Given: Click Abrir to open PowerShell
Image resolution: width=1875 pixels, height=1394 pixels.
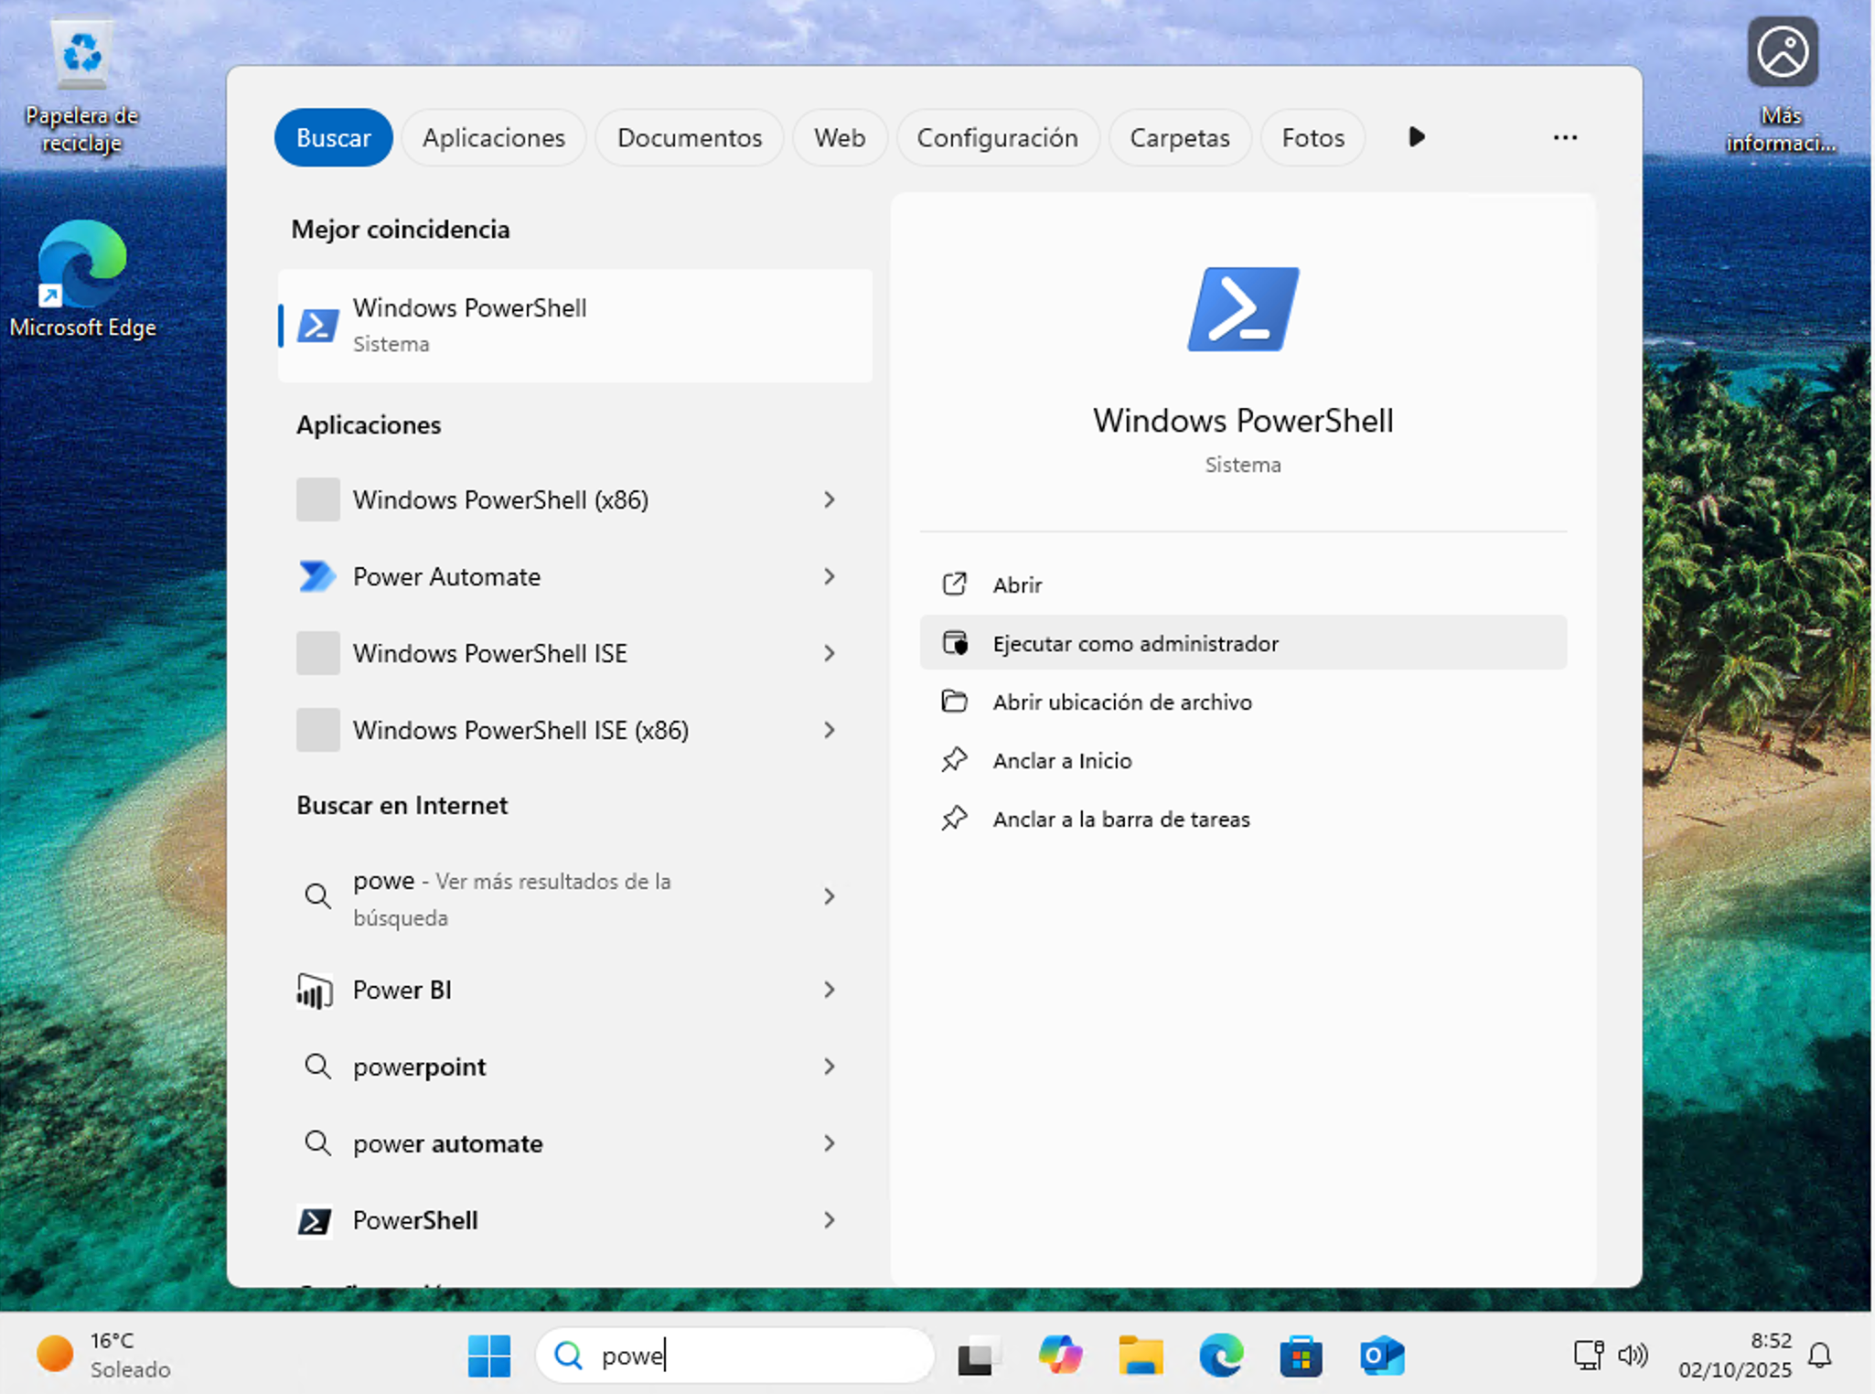Looking at the screenshot, I should (x=1243, y=584).
